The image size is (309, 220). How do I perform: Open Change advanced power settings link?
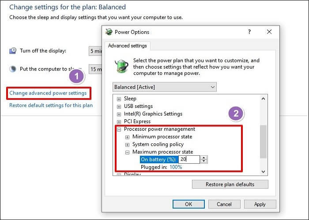(48, 93)
